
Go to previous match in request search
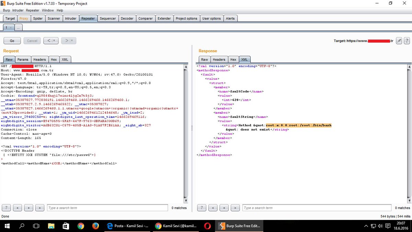pyautogui.click(x=18, y=208)
